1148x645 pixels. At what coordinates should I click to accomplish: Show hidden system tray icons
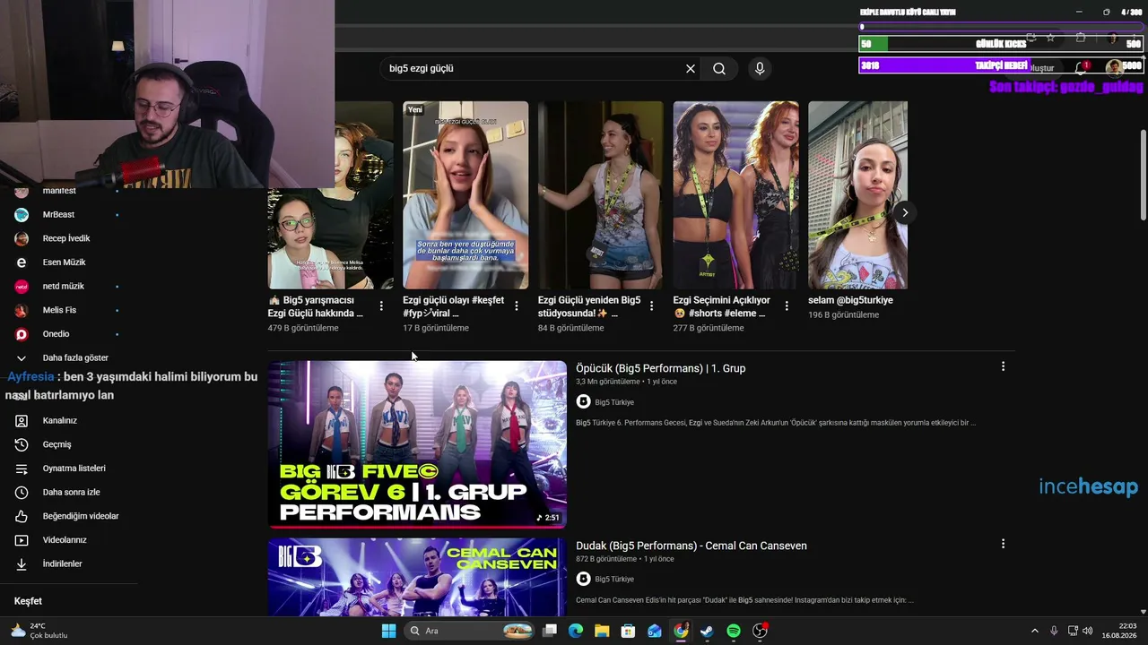pyautogui.click(x=1034, y=631)
